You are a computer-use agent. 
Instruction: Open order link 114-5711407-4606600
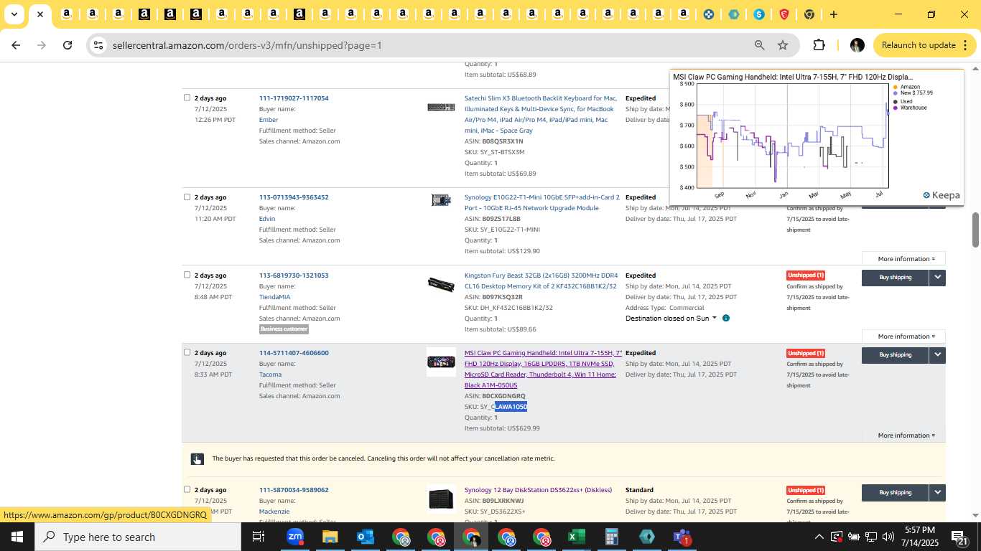click(294, 353)
